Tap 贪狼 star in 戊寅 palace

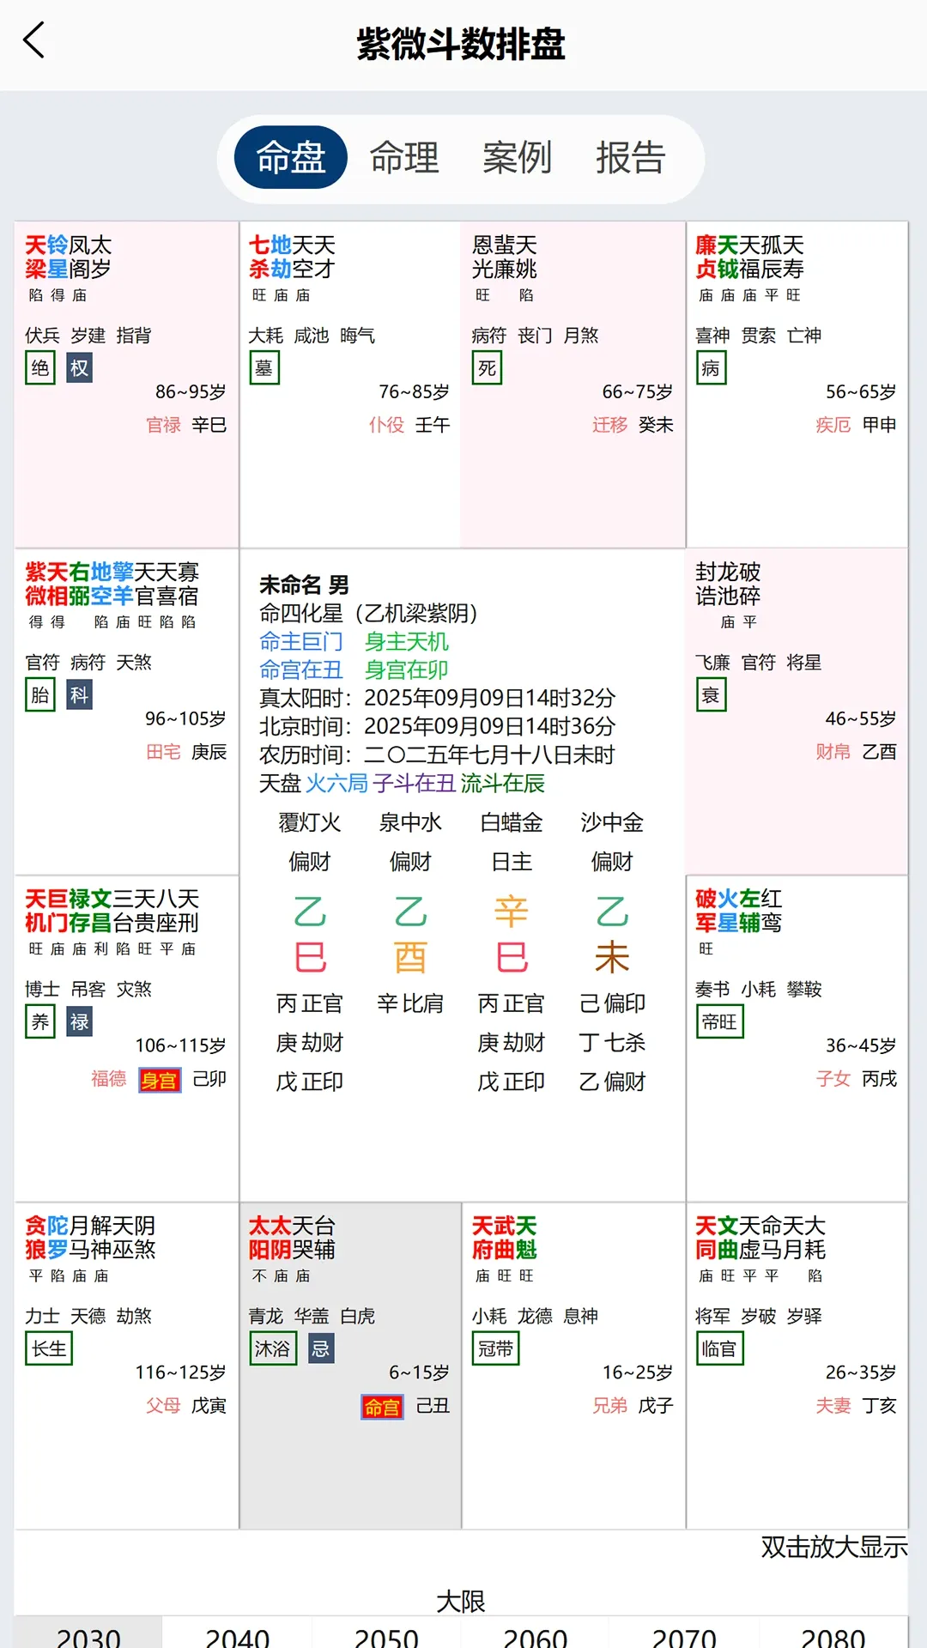coord(36,1238)
